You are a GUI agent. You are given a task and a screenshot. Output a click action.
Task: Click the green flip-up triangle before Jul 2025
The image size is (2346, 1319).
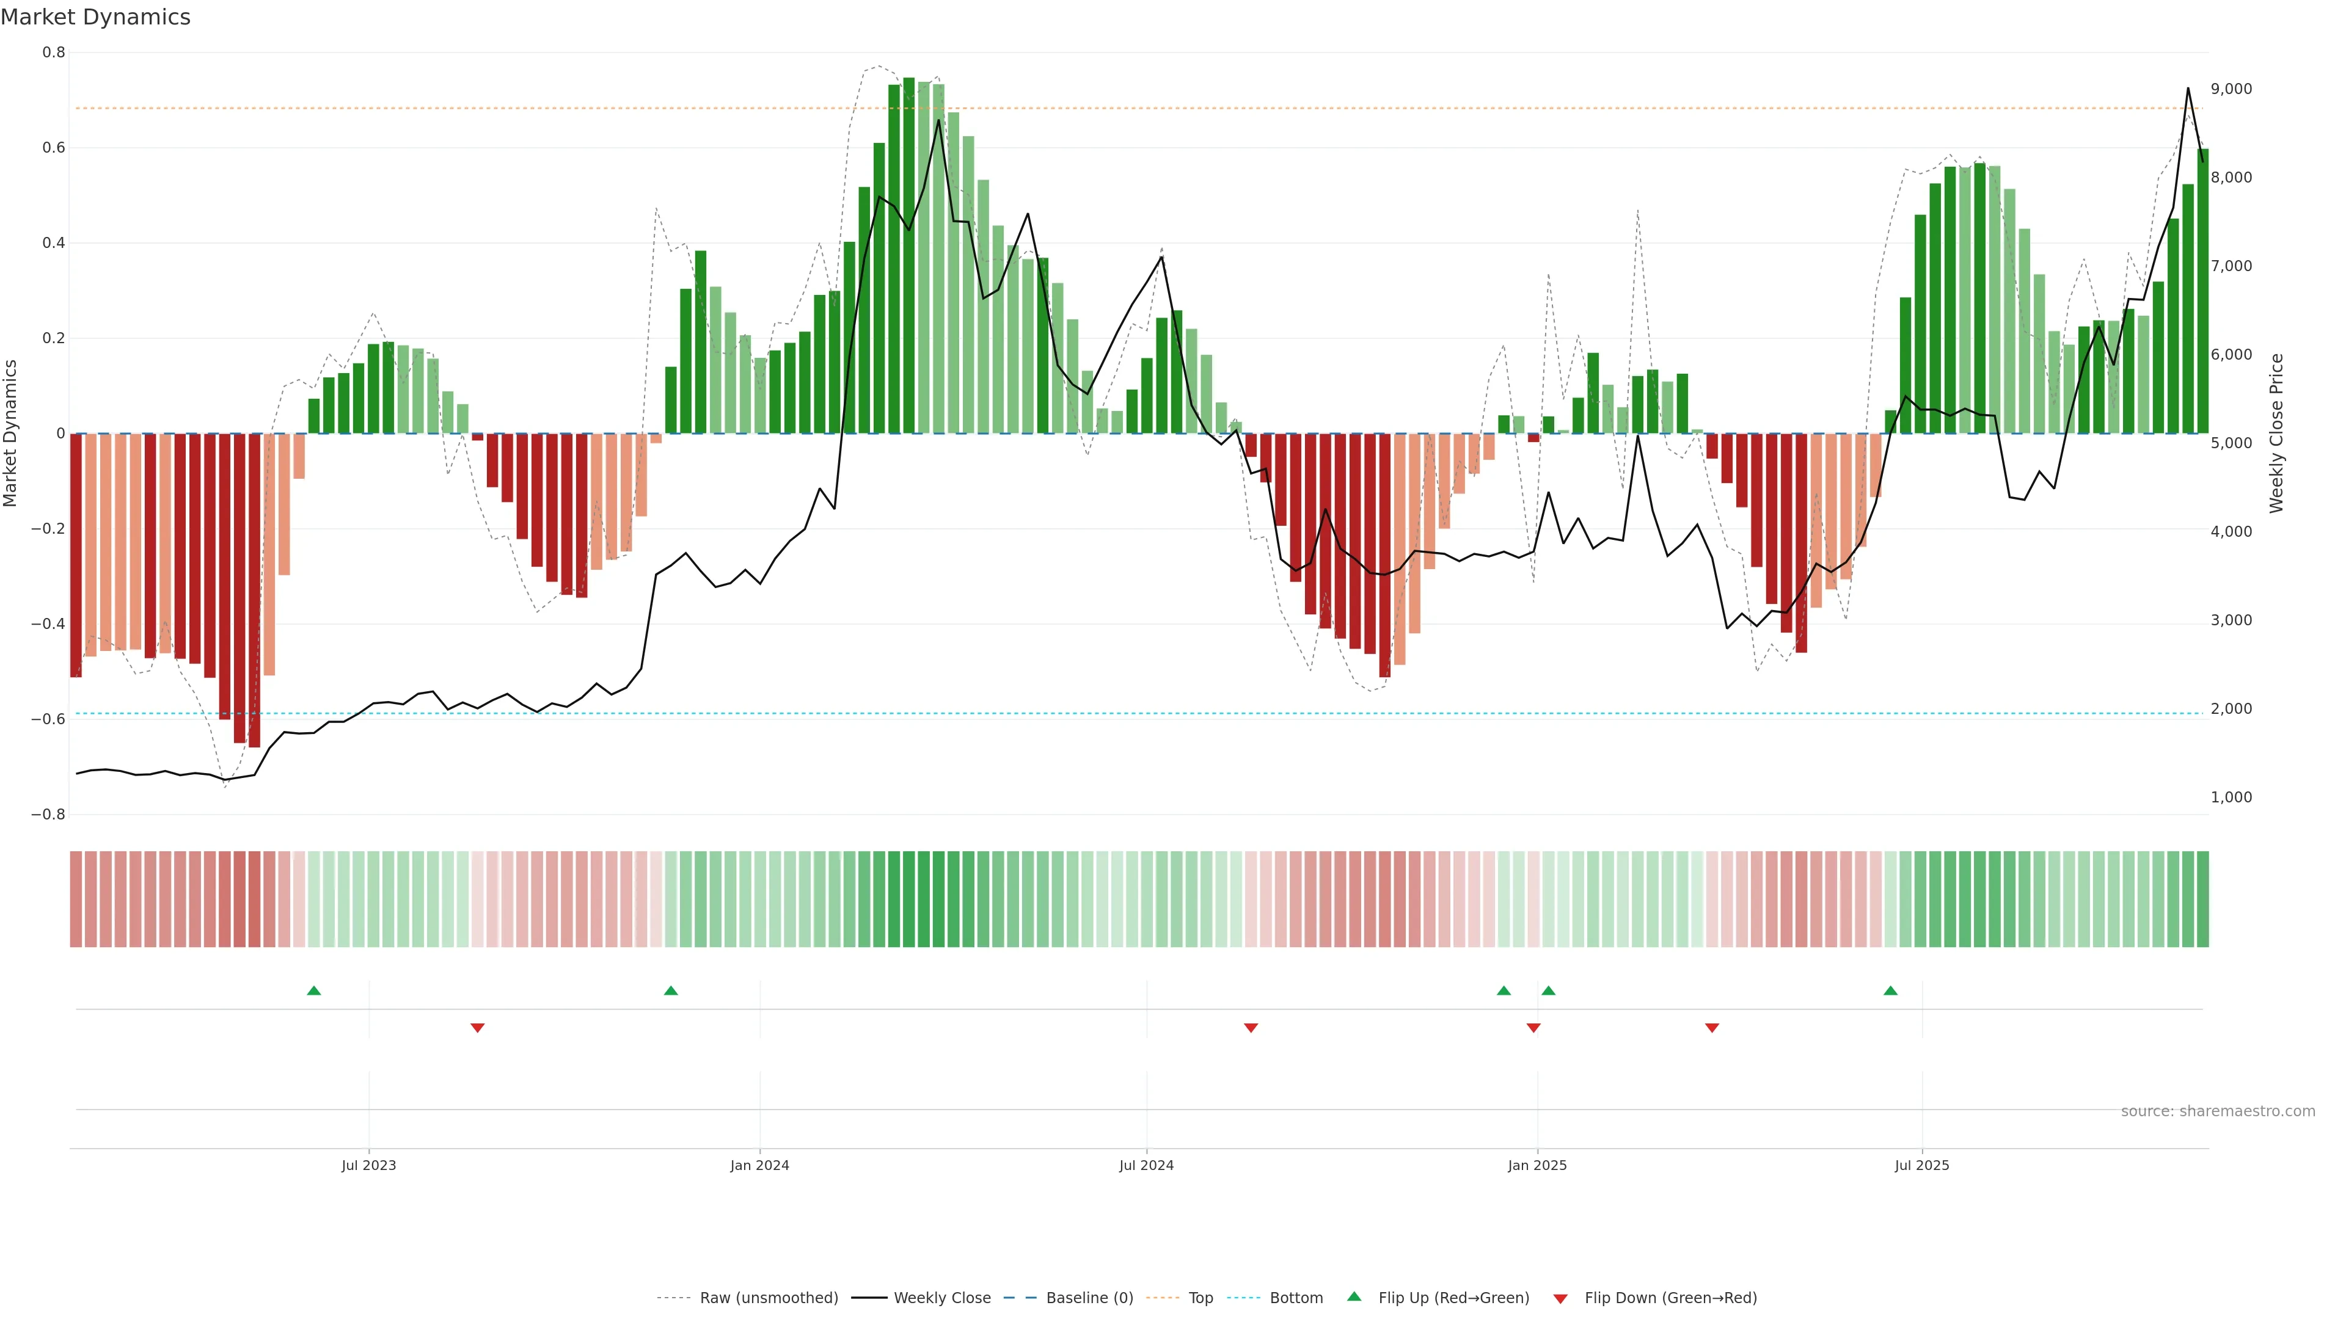click(x=1891, y=990)
